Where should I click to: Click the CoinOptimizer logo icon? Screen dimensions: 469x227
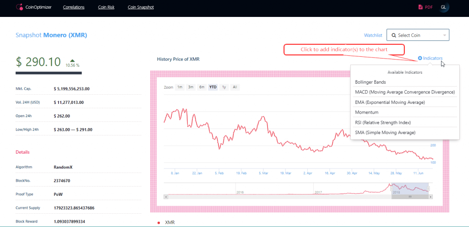pos(19,8)
